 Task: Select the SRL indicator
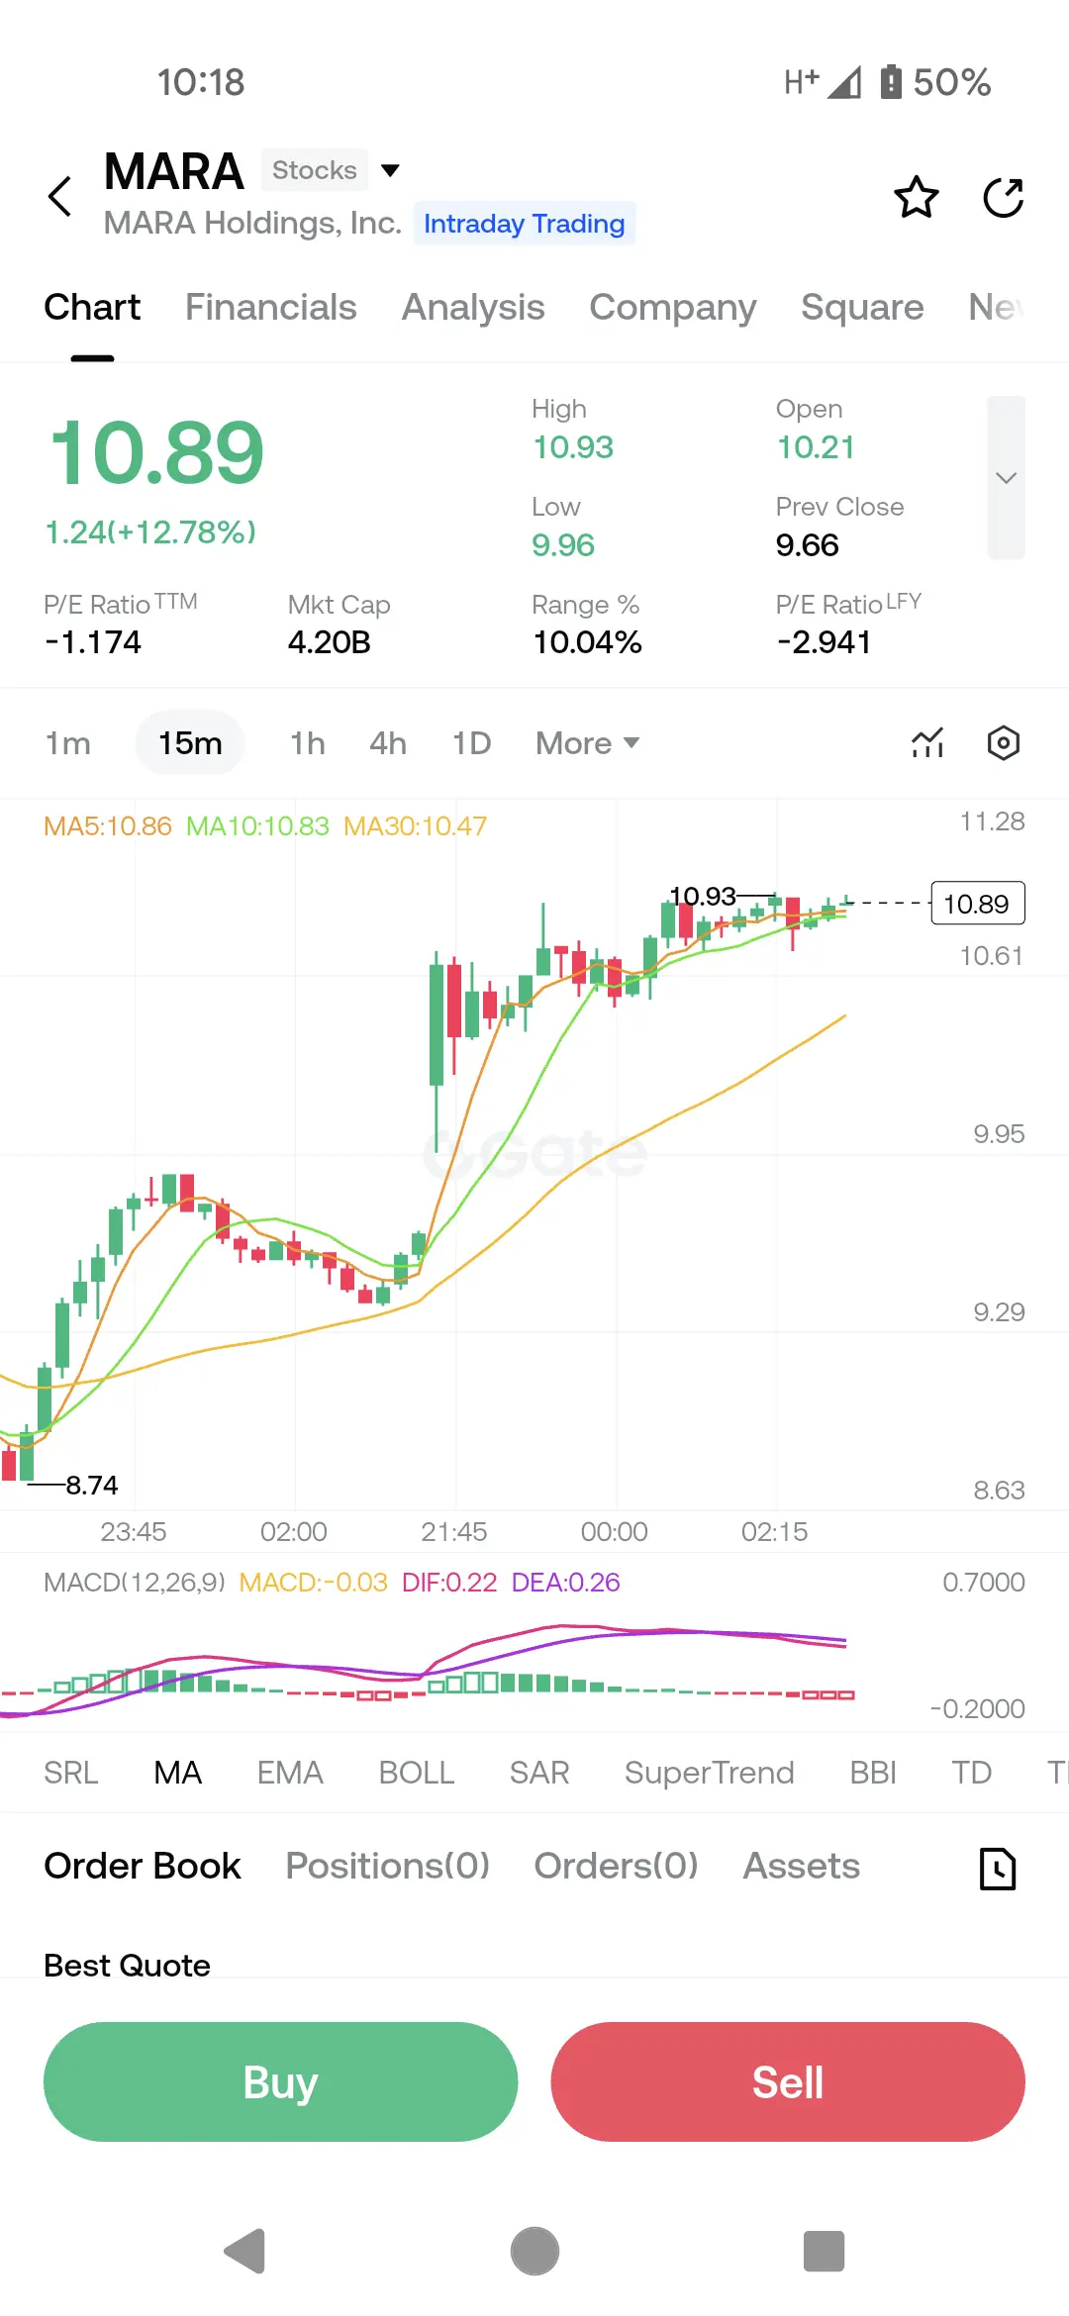71,1773
